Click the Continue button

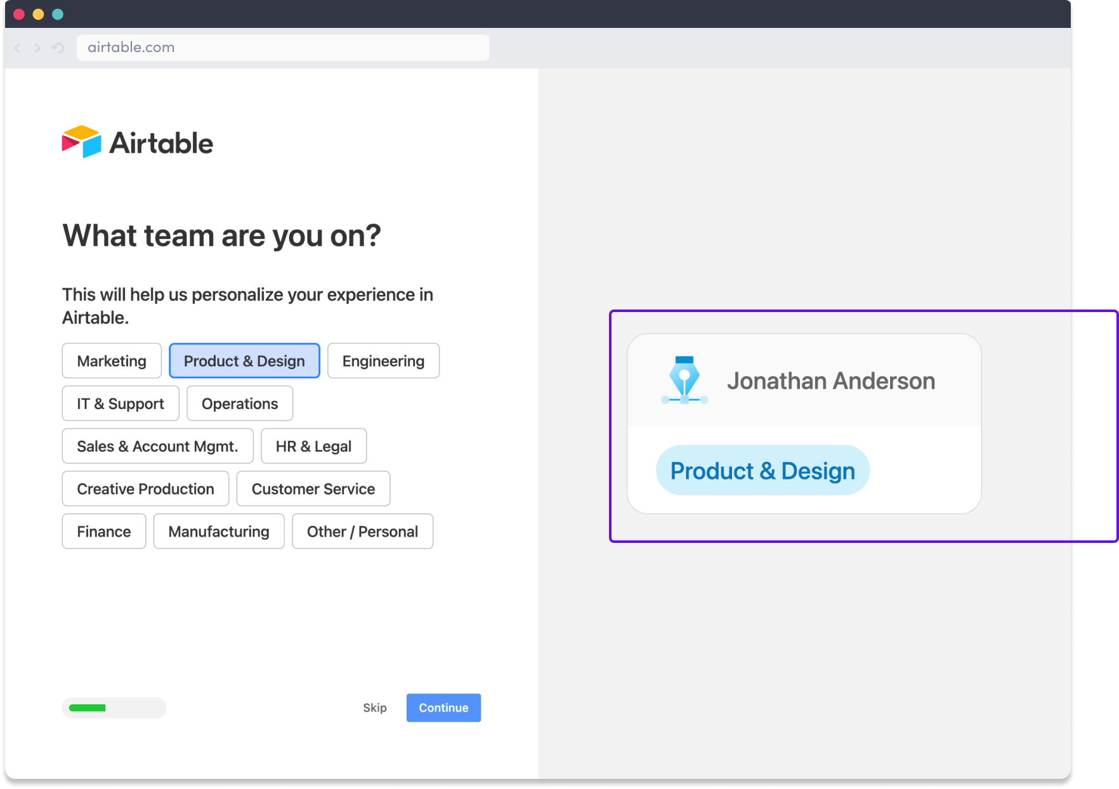pyautogui.click(x=443, y=708)
